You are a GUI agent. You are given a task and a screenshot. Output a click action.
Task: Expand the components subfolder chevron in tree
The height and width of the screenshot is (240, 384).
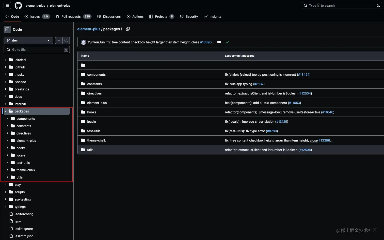click(7, 119)
